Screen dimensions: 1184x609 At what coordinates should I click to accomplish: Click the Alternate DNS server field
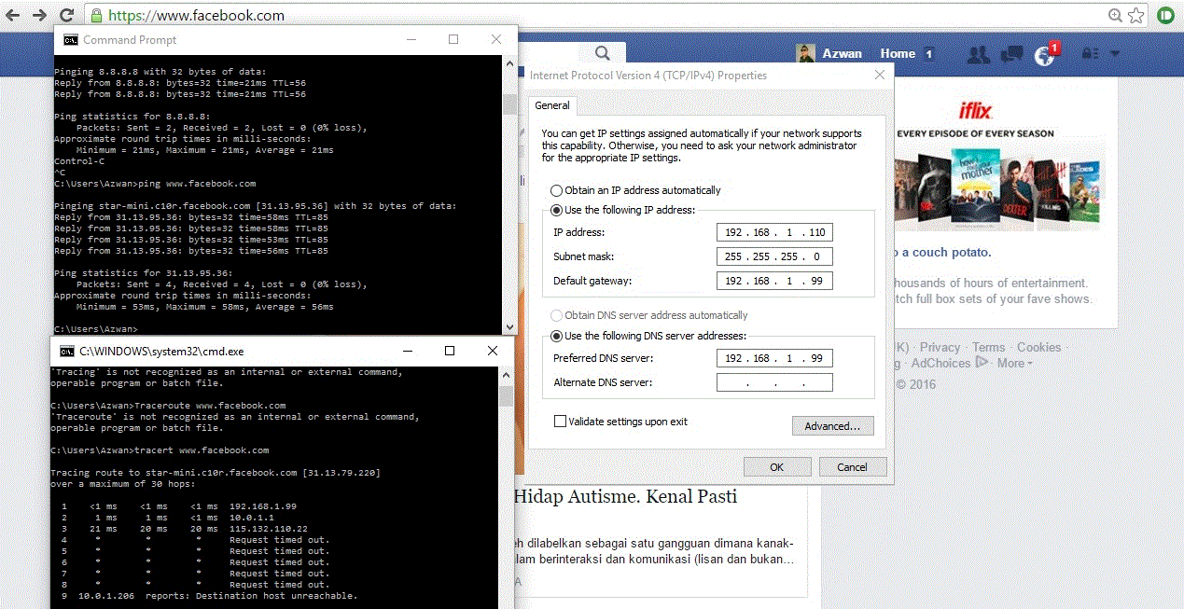(774, 382)
